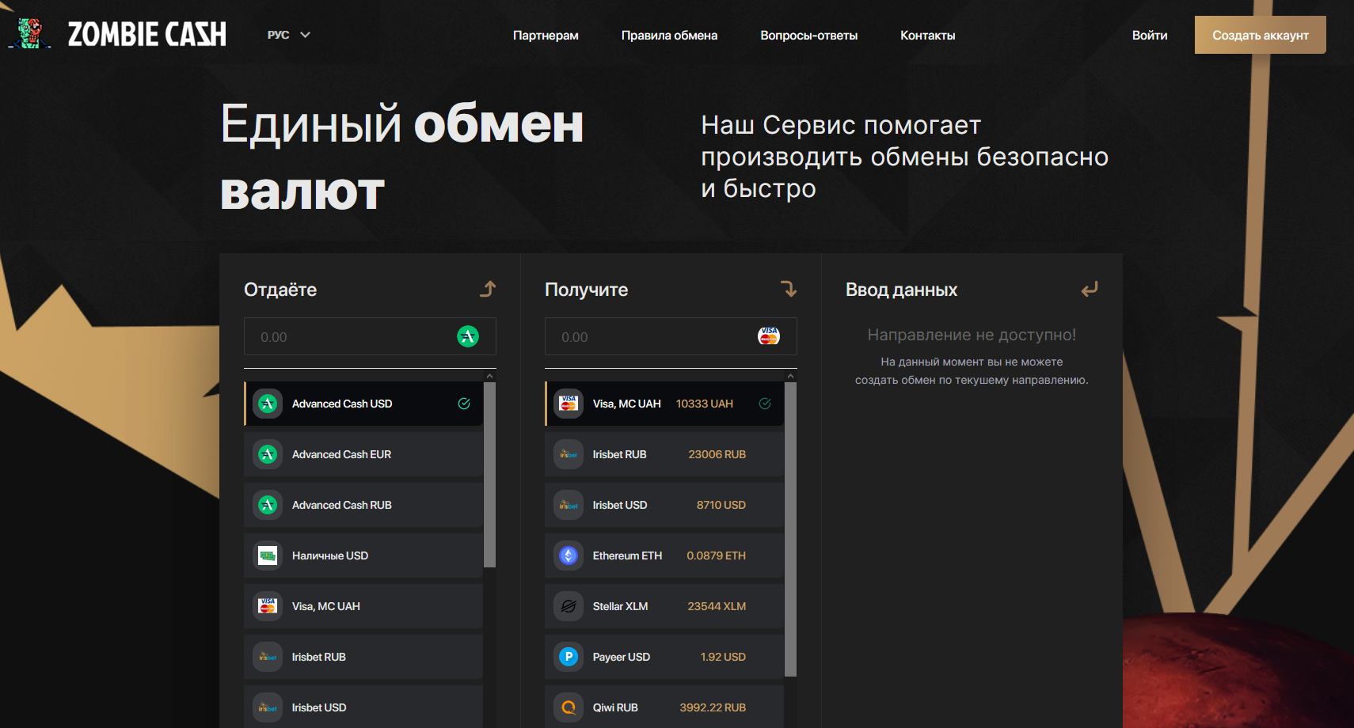Open the Контакты page

(927, 36)
